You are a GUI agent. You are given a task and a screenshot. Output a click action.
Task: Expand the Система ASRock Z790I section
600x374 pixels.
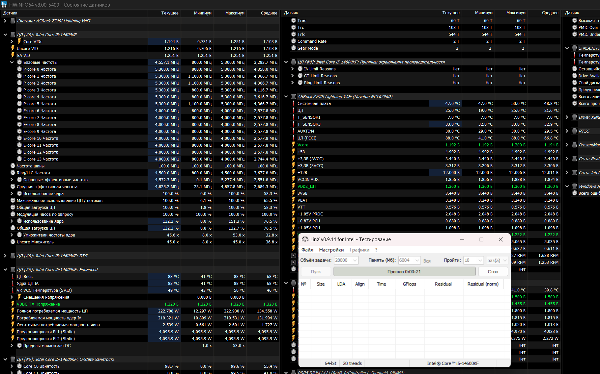pyautogui.click(x=5, y=21)
